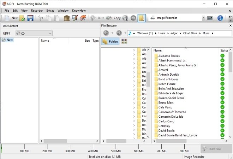
Task: Click the Copy disc toolbar button
Action: coord(114,18)
